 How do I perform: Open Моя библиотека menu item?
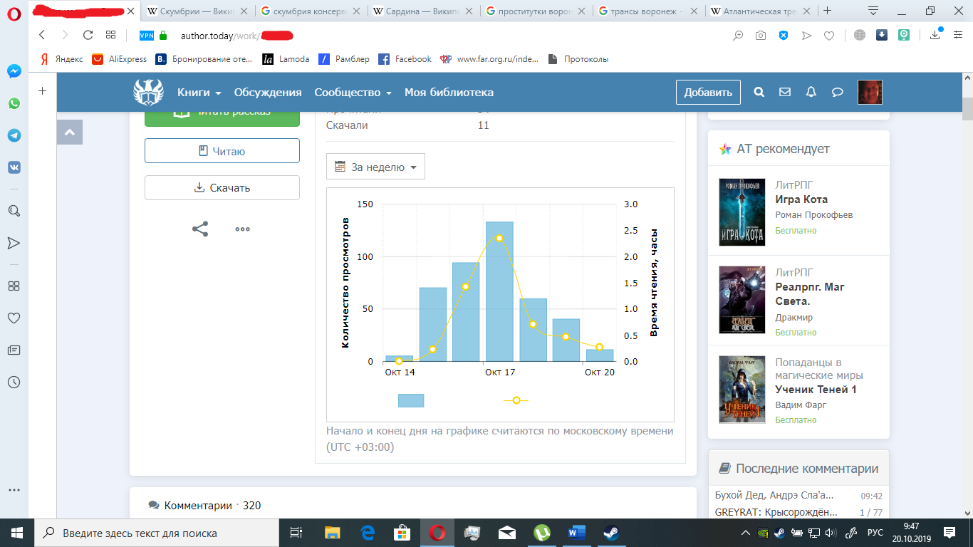coord(449,93)
